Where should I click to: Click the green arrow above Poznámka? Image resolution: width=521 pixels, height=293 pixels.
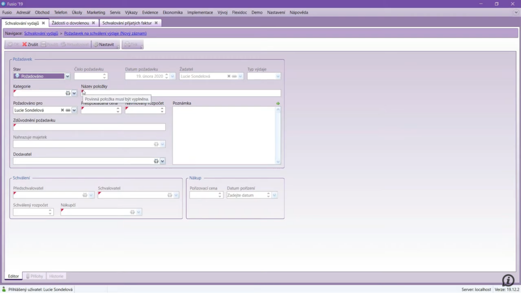click(x=278, y=103)
